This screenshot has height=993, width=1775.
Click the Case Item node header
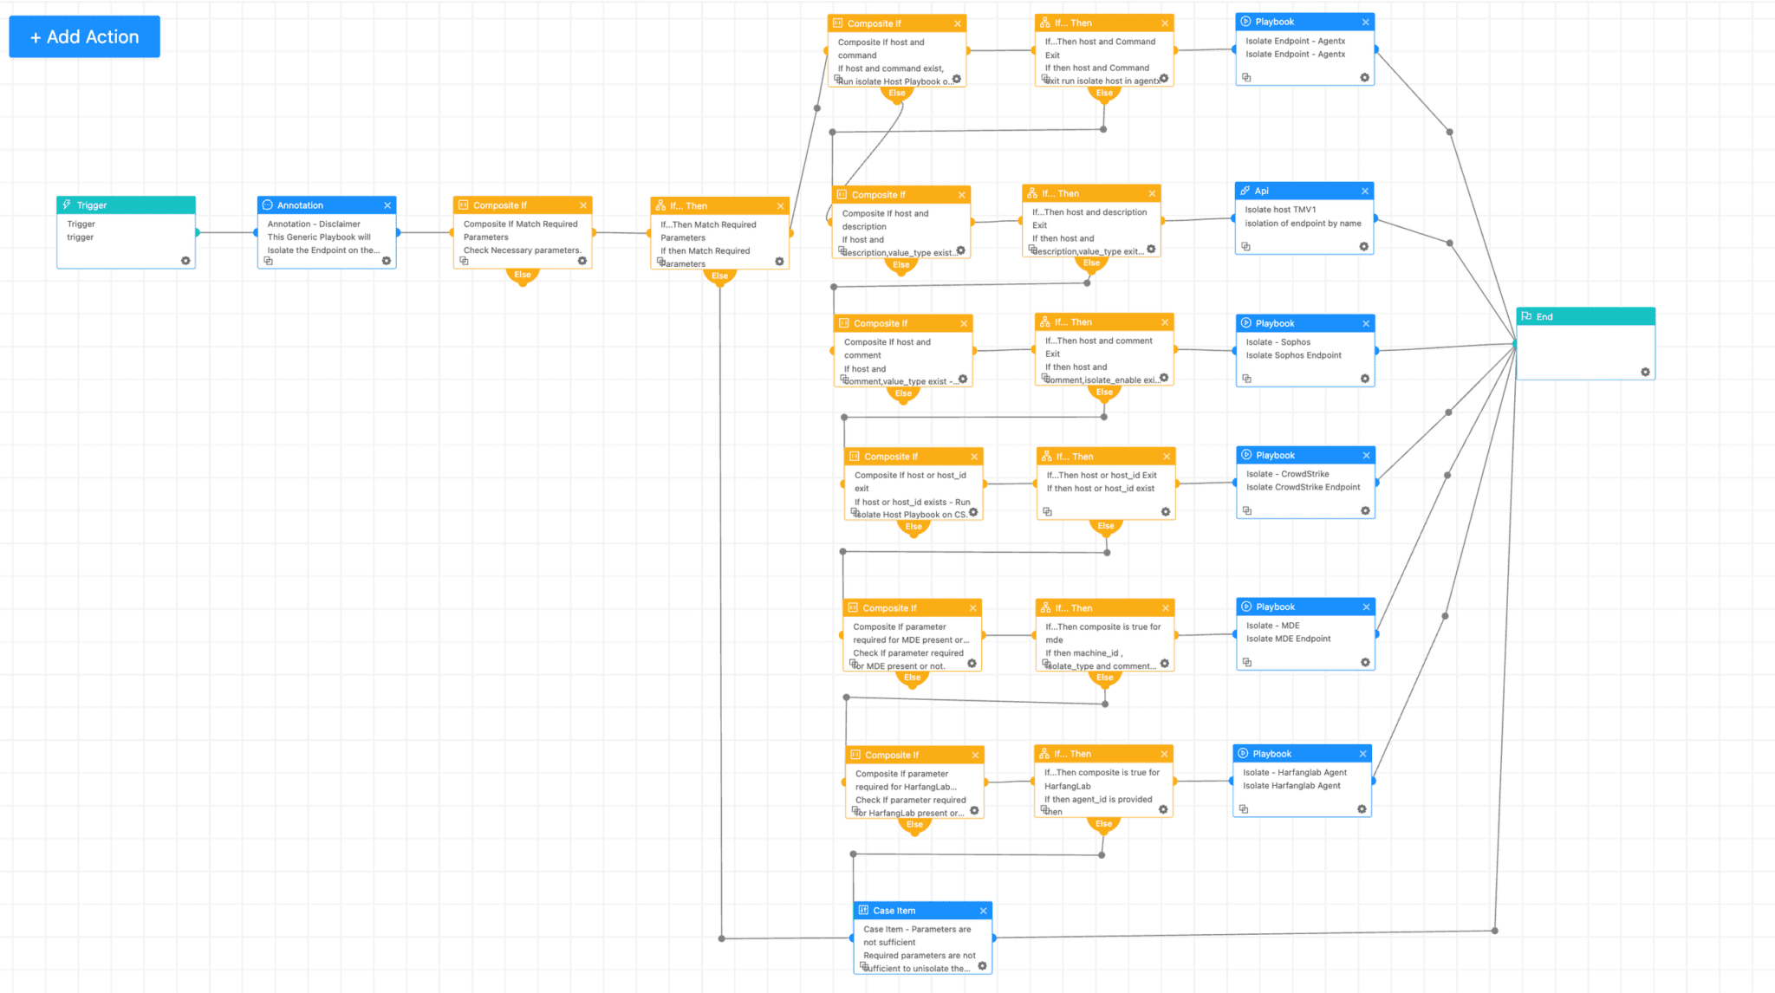click(x=919, y=911)
